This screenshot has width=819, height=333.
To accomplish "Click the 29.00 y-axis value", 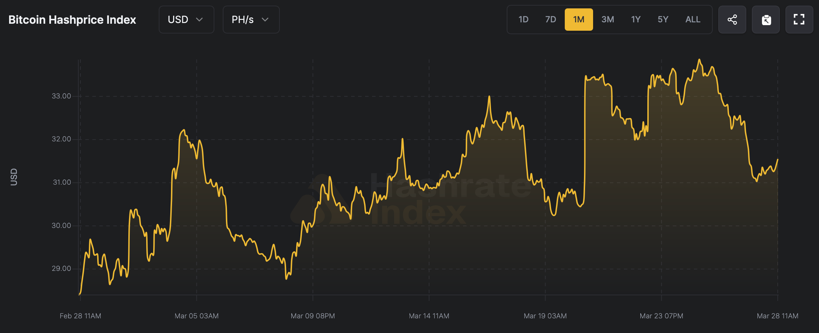I will [61, 268].
